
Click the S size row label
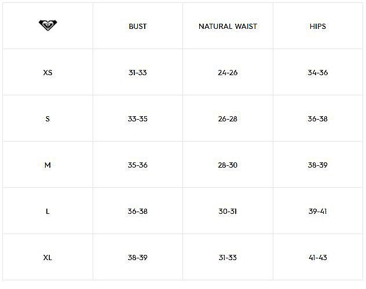tap(47, 118)
